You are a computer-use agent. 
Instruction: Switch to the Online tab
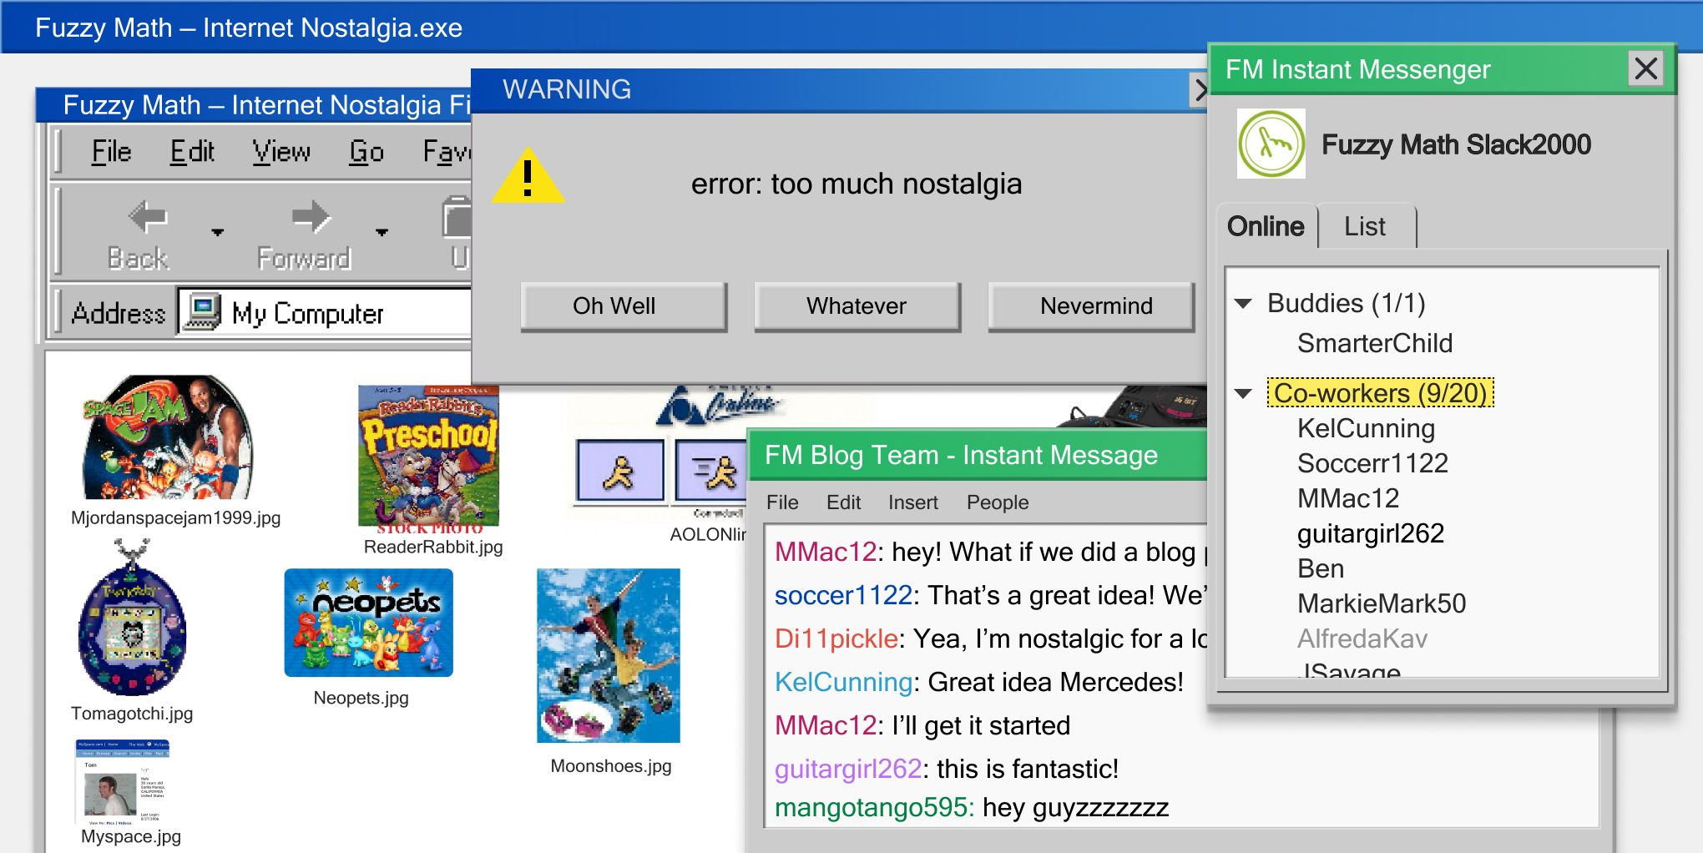(x=1266, y=226)
